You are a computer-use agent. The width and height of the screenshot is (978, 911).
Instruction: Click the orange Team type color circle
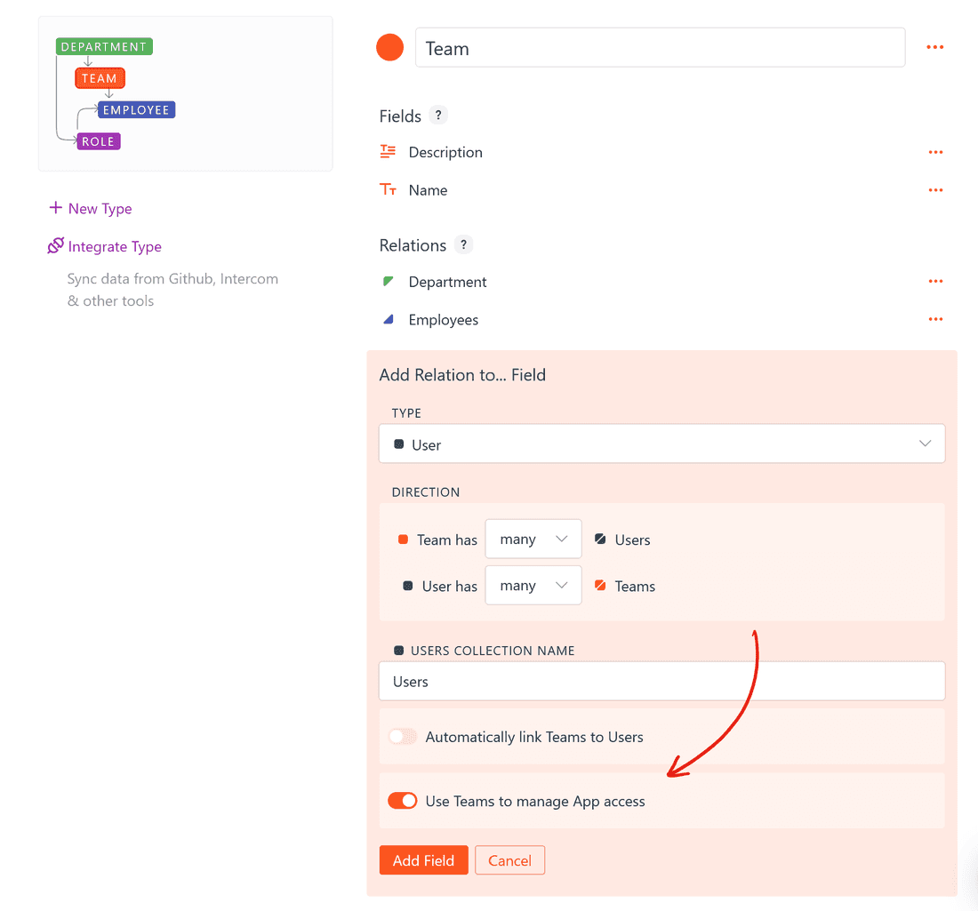[389, 47]
